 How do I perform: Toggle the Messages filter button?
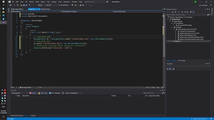[55, 93]
